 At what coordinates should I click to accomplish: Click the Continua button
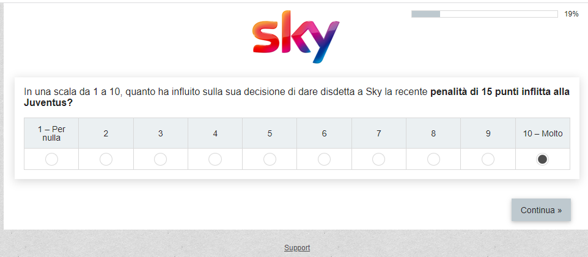tap(541, 210)
